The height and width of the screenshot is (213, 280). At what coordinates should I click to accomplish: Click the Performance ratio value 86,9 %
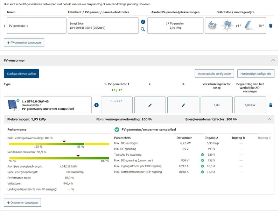(70, 179)
